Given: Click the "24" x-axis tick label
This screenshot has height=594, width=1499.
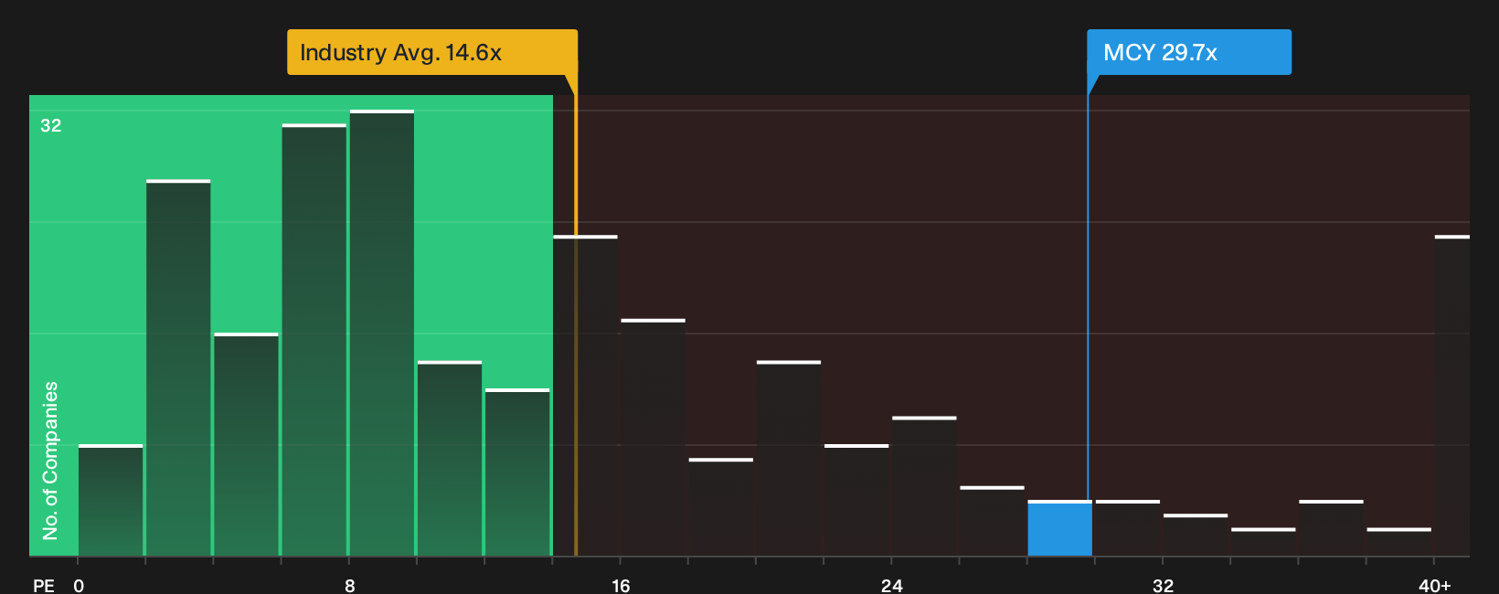Looking at the screenshot, I should coord(892,585).
